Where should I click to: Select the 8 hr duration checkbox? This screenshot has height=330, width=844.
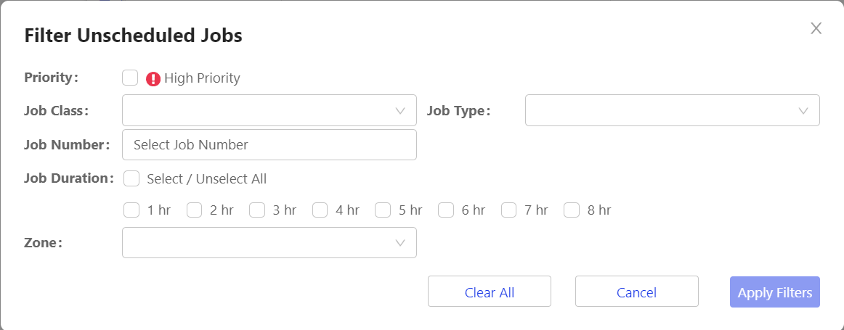pyautogui.click(x=572, y=210)
